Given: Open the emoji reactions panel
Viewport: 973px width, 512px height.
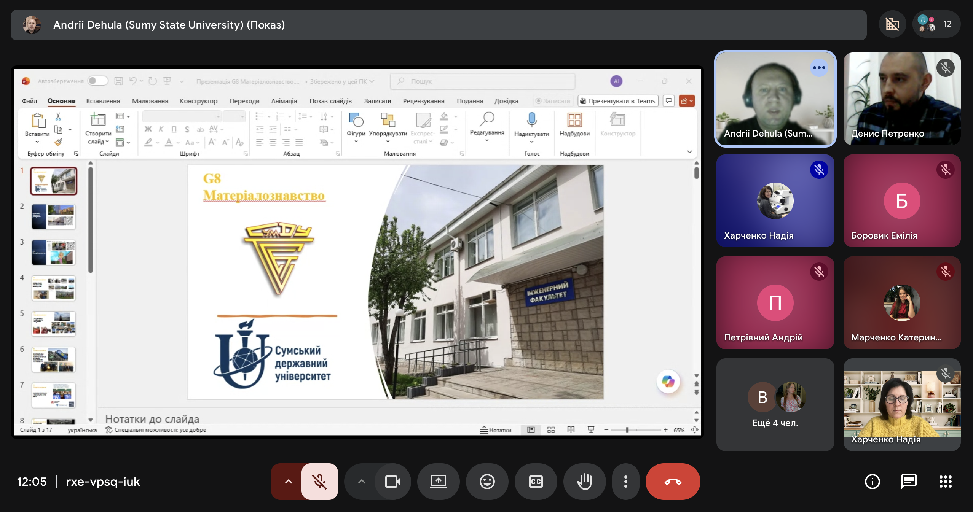Looking at the screenshot, I should 487,482.
